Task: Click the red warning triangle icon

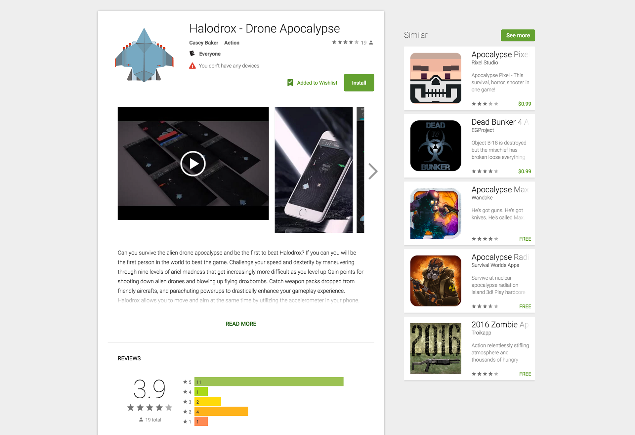Action: pos(192,66)
